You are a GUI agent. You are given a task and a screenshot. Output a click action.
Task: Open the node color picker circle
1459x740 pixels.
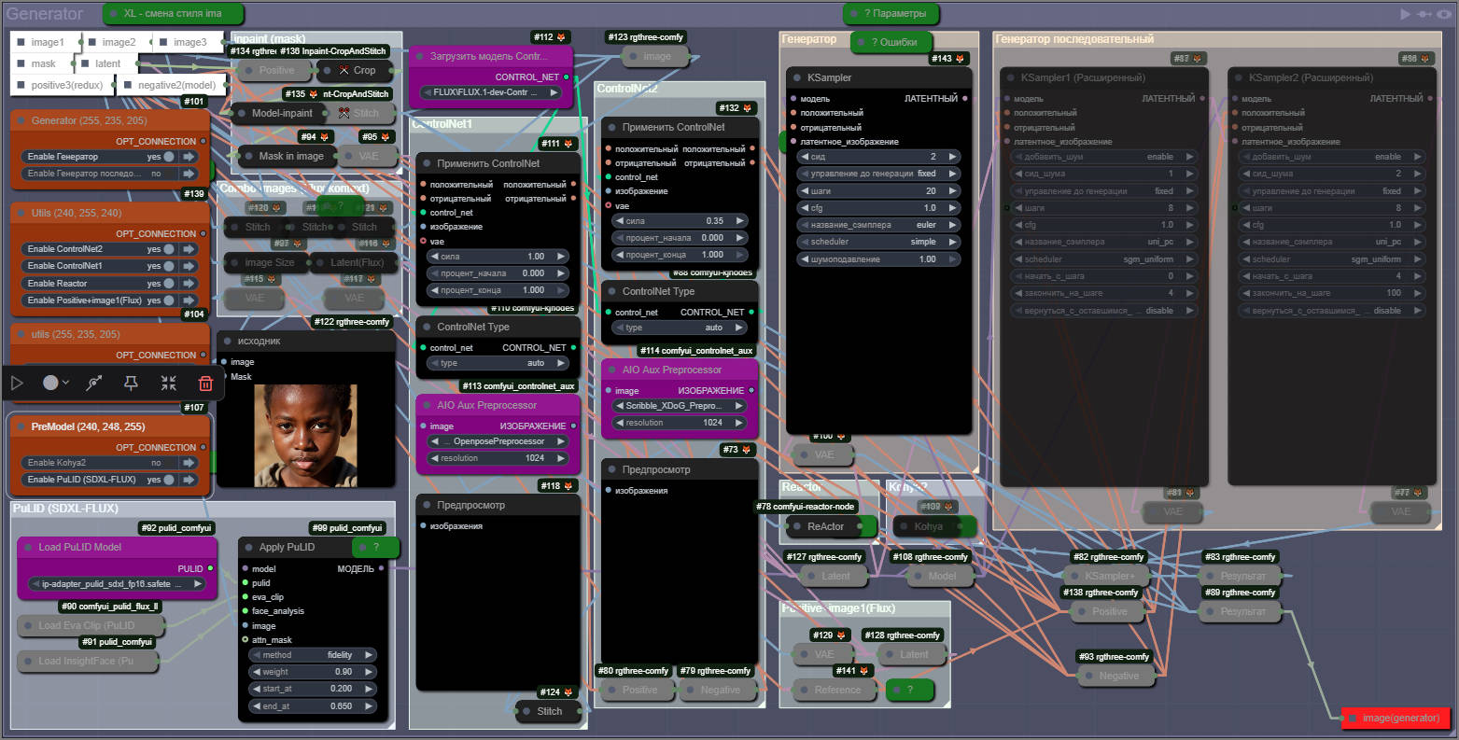(51, 383)
